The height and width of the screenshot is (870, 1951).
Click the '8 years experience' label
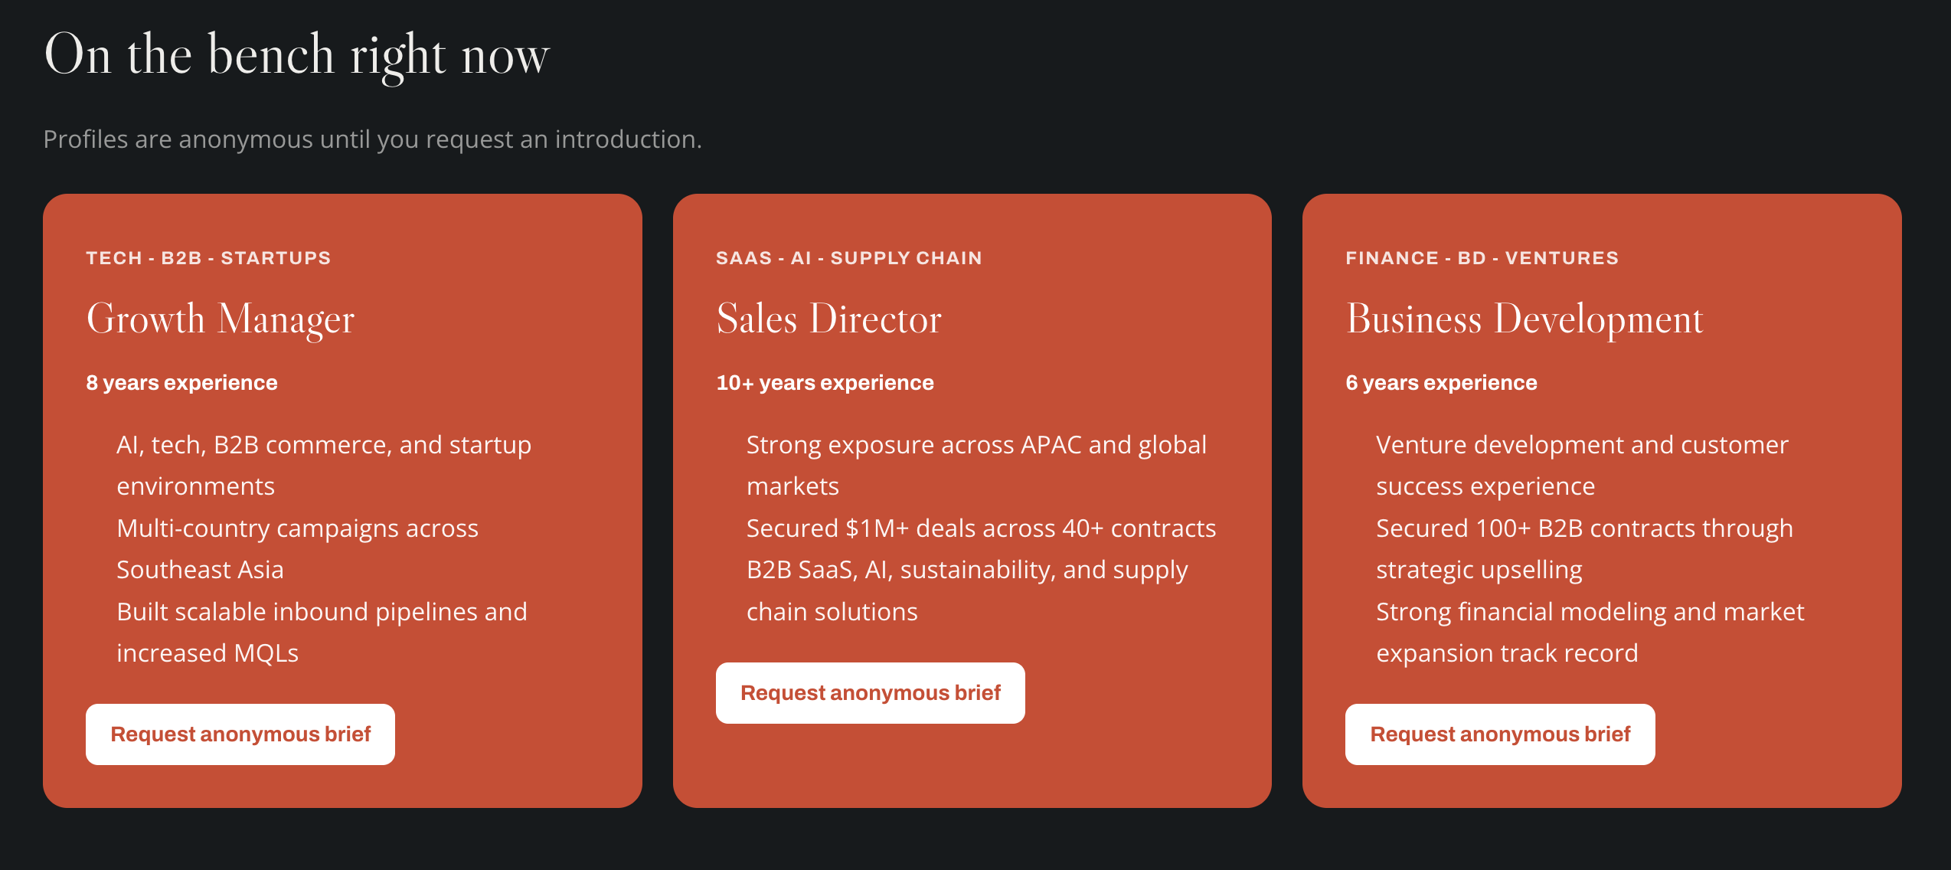click(181, 383)
